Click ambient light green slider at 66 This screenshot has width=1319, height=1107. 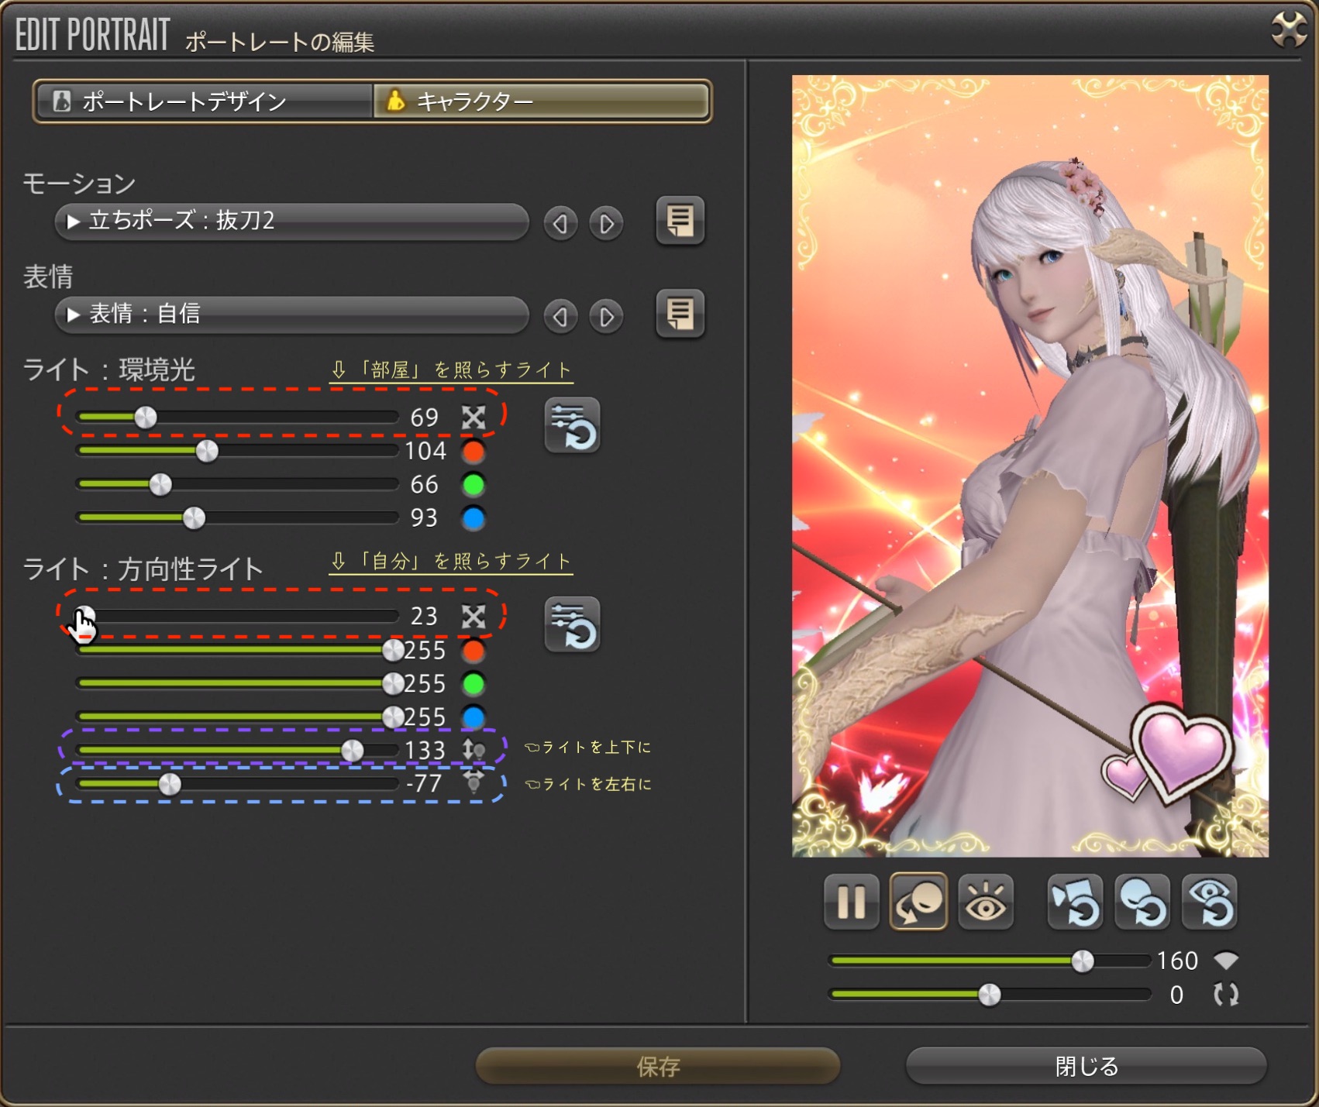tap(237, 485)
